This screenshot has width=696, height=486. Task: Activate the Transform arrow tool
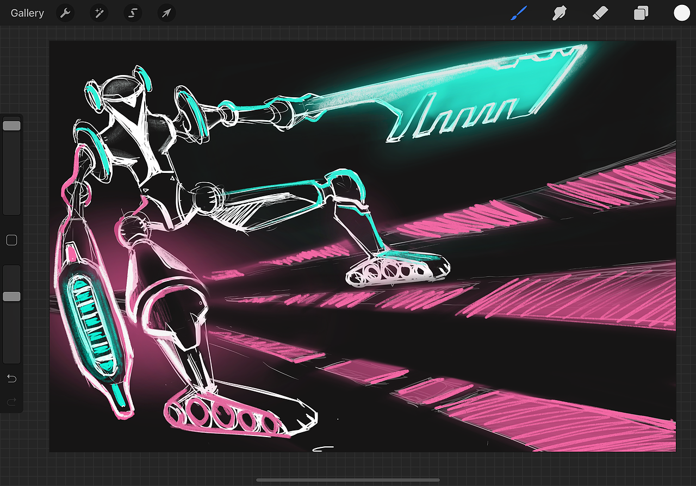coord(166,13)
